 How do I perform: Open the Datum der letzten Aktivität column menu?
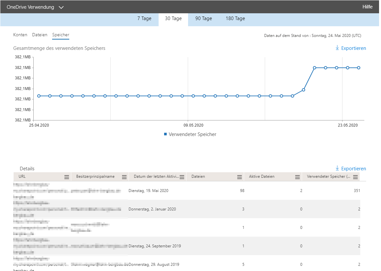click(182, 177)
